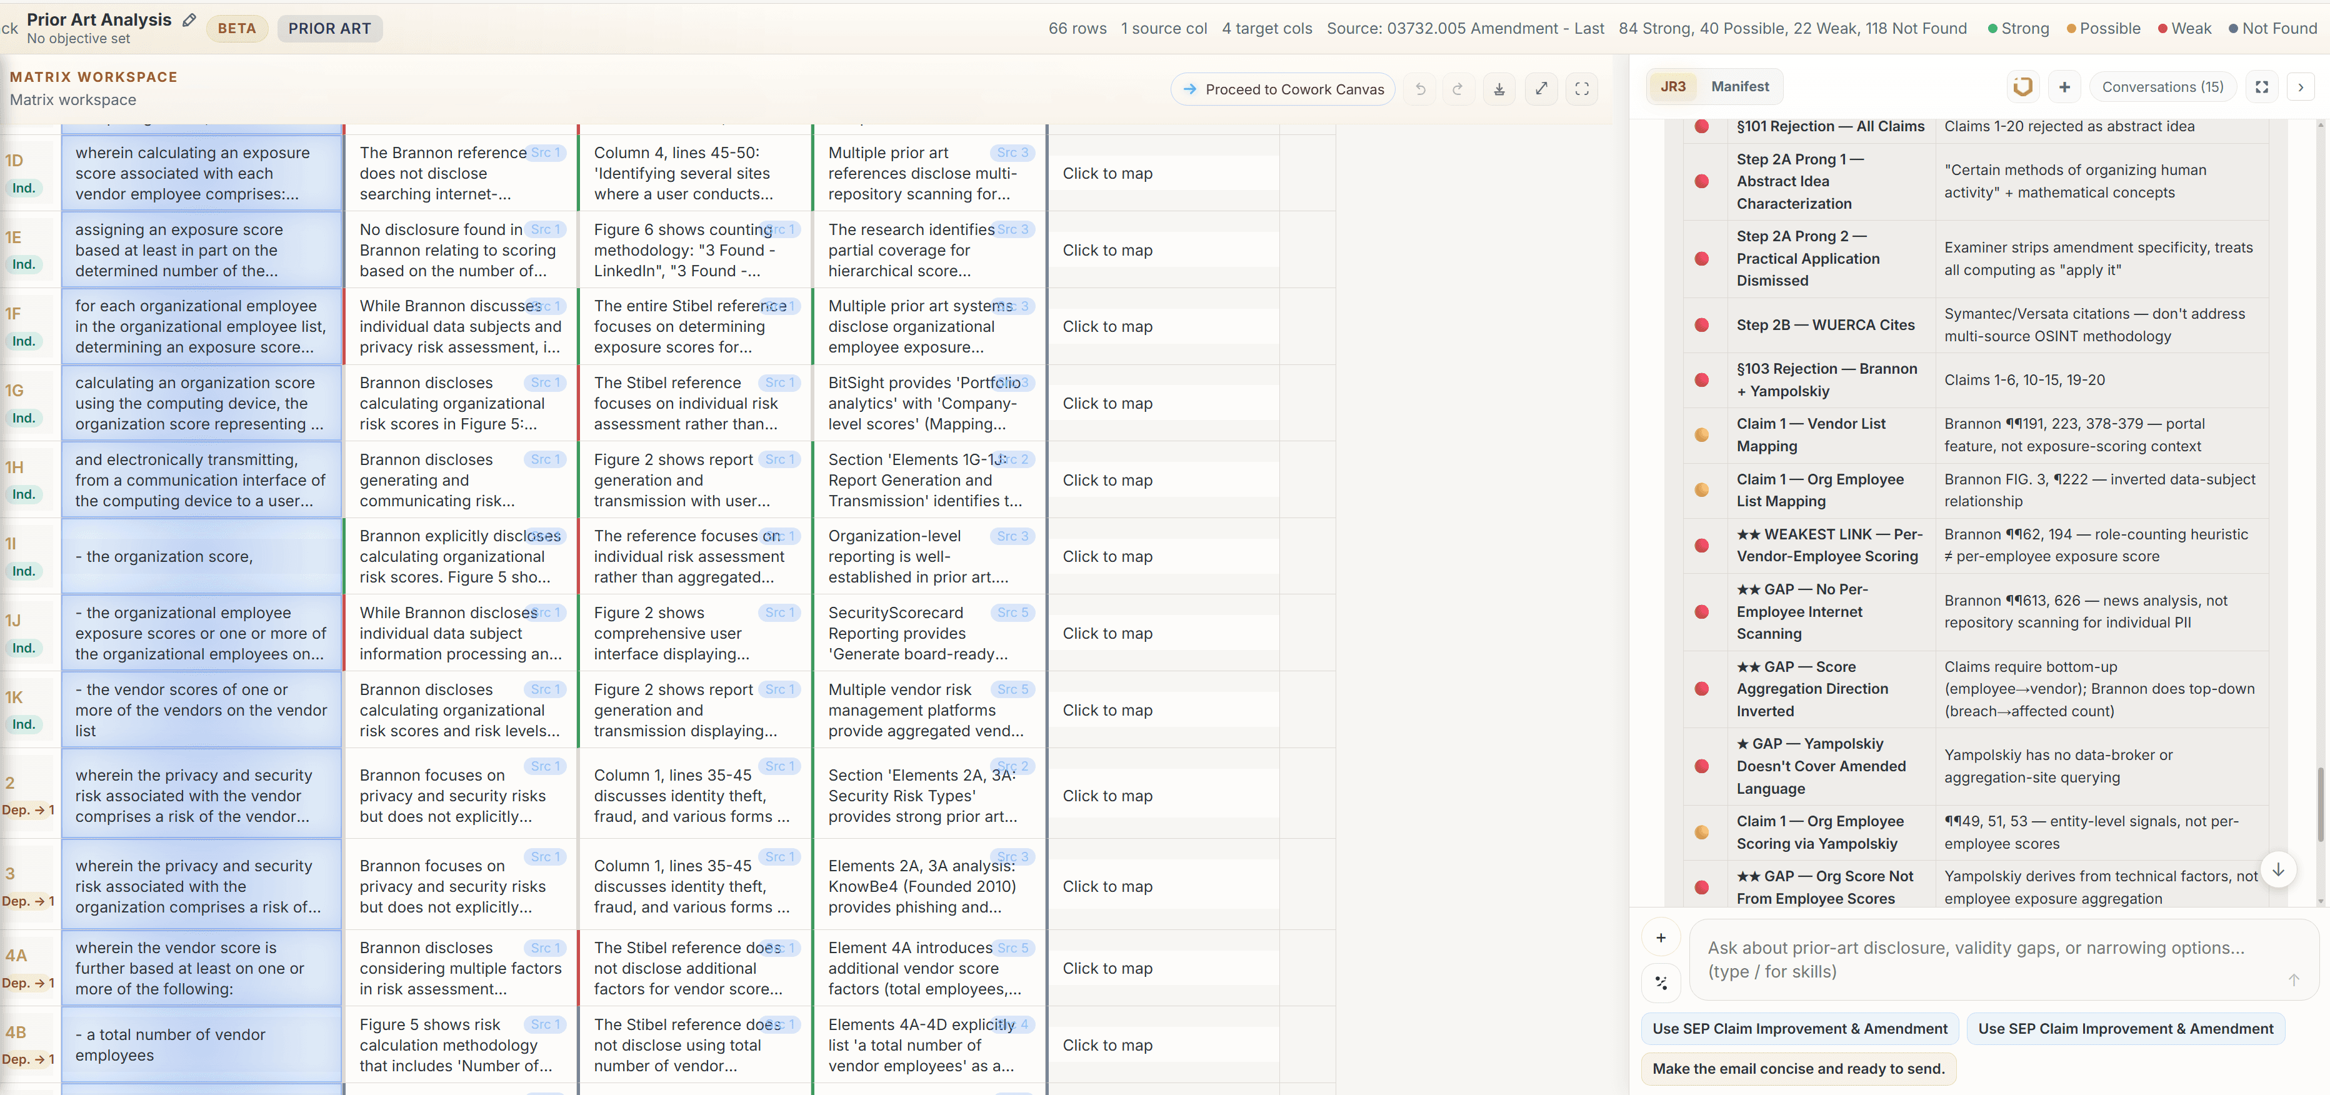Screen dimensions: 2330x1095
Task: Toggle the Not Found legend filter
Action: pos(2272,28)
